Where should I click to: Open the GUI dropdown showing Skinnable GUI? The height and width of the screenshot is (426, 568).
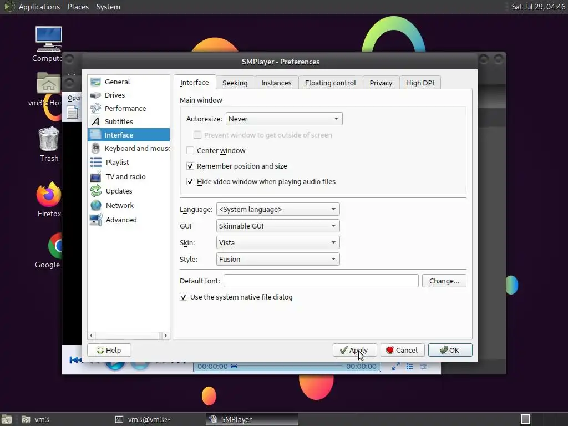pyautogui.click(x=278, y=226)
